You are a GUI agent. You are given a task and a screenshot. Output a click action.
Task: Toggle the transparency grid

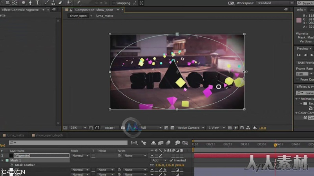tap(172, 128)
